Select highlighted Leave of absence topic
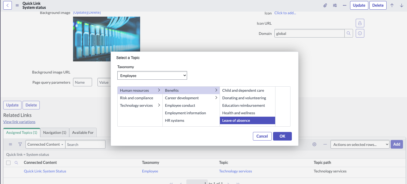The height and width of the screenshot is (184, 407). pyautogui.click(x=248, y=120)
